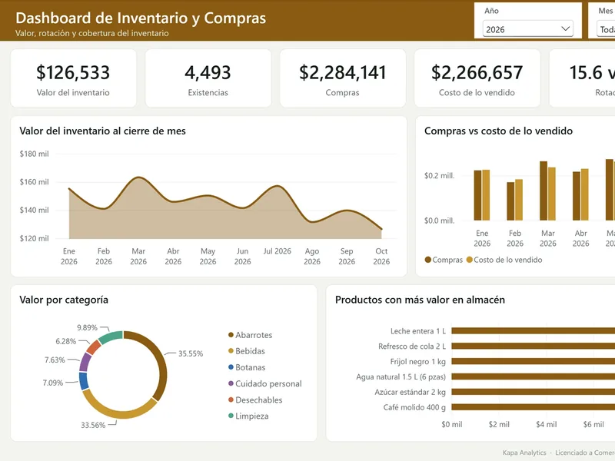Click the 33.56% donut label
This screenshot has height=461, width=615.
93,426
